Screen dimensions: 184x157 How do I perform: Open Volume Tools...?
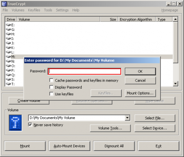[110, 128]
